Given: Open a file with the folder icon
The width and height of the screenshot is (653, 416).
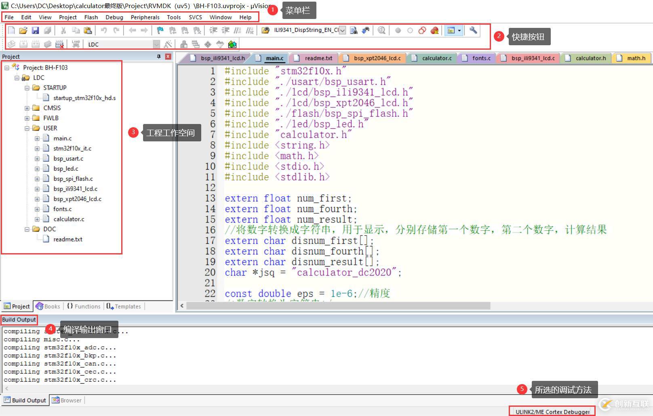Looking at the screenshot, I should [x=23, y=30].
